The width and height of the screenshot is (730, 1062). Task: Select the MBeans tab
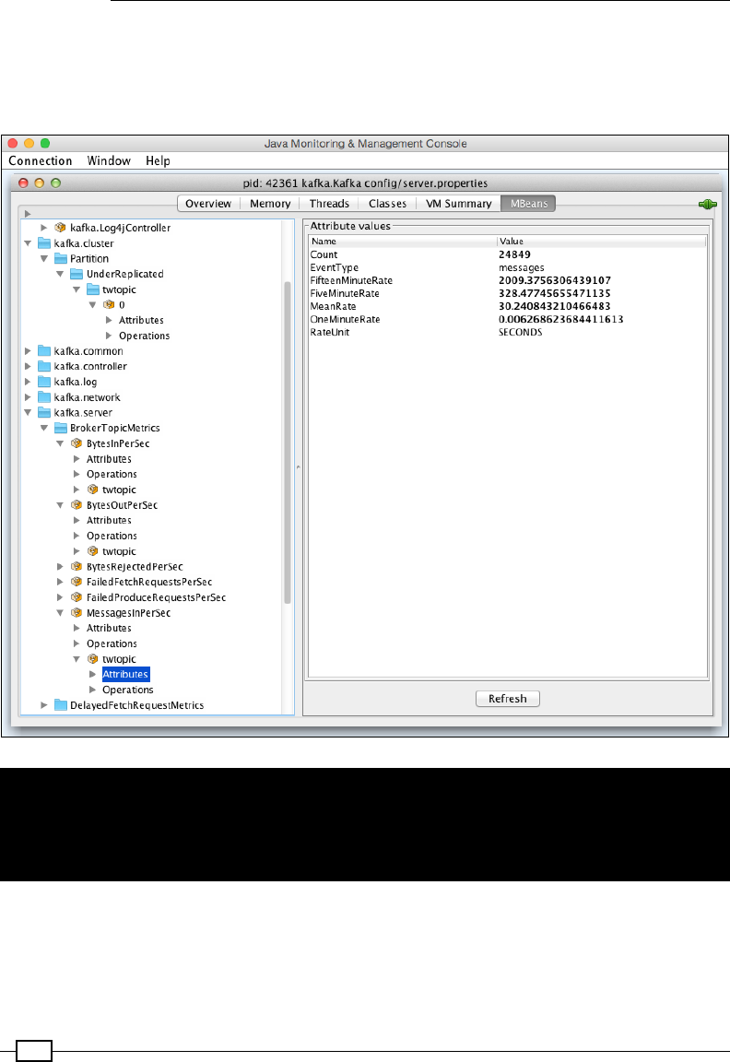tap(528, 204)
